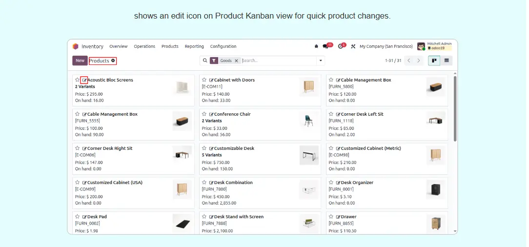Open the debug bug icon
Screen dimensions: 529x247
316,46
